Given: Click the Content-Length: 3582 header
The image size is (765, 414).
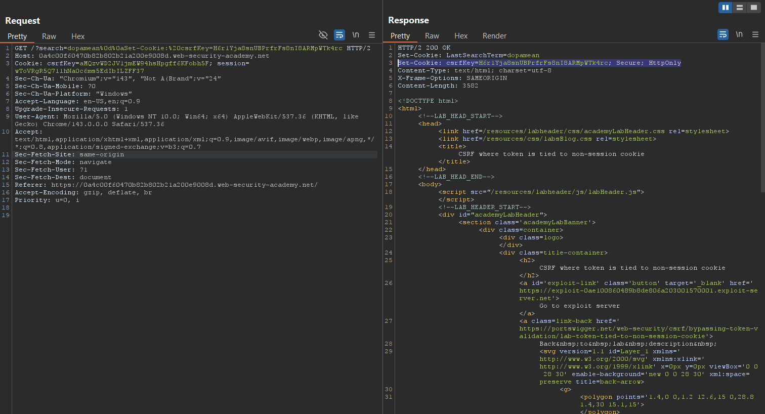Looking at the screenshot, I should [x=438, y=86].
